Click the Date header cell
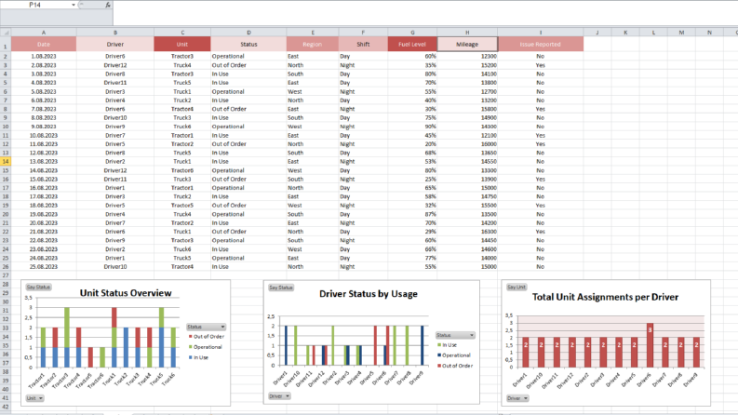738x415 pixels. (44, 45)
